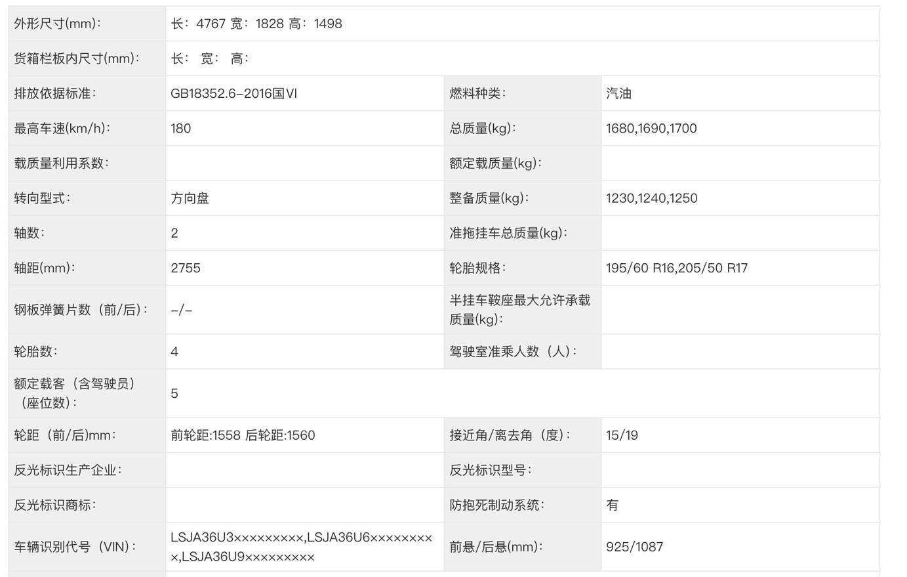Image resolution: width=907 pixels, height=577 pixels.
Task: Select the tire spec 195/60 R16,205/50 R17
Action: click(x=677, y=268)
